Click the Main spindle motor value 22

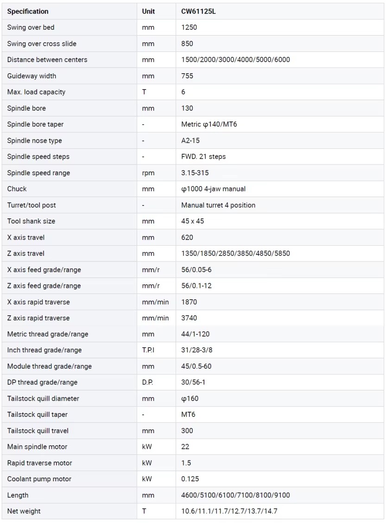185,446
